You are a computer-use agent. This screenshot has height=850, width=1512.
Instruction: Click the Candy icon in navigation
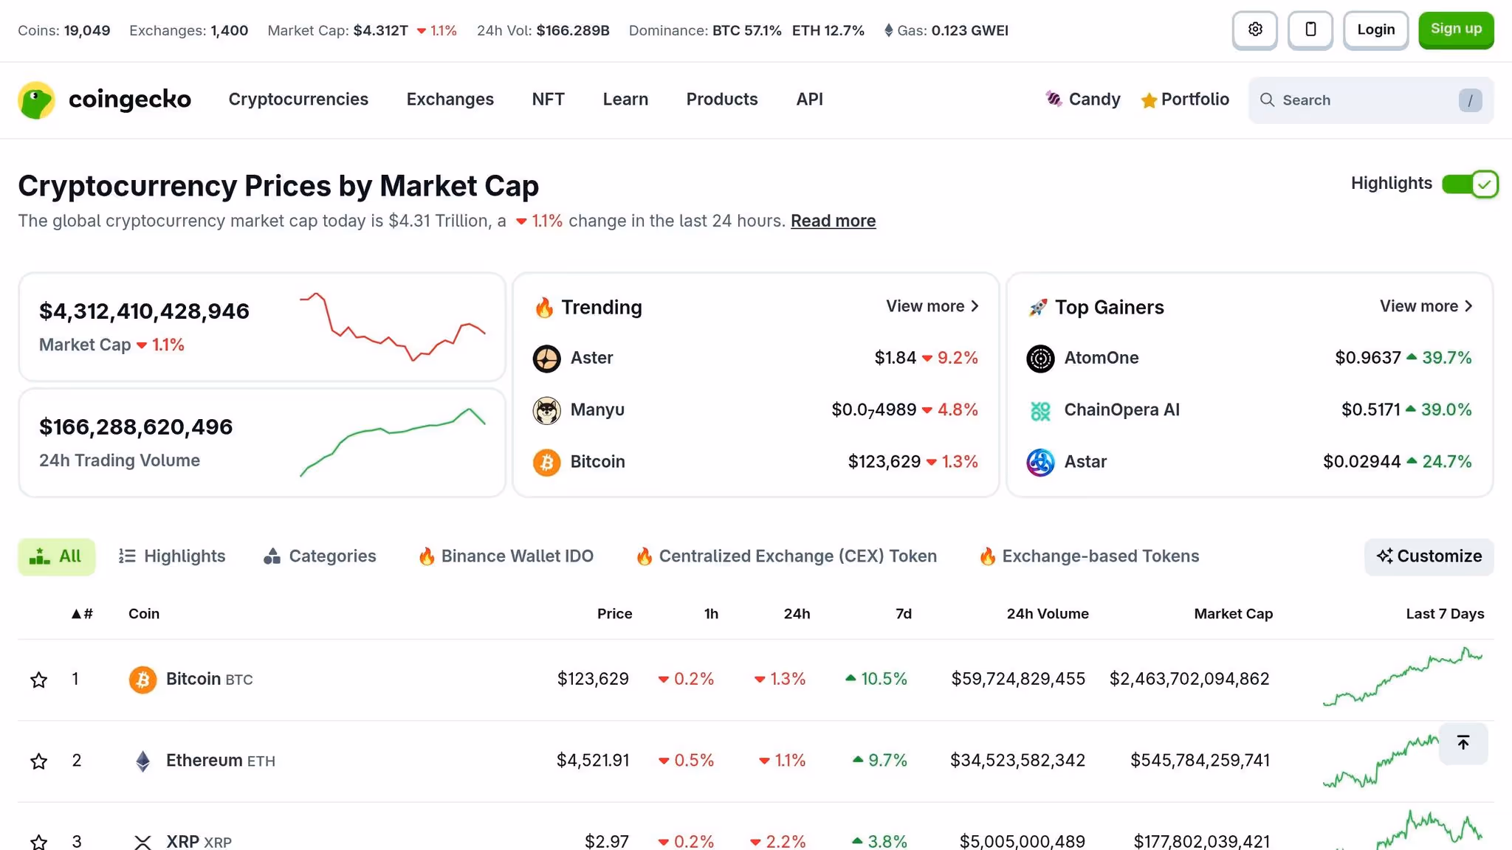pyautogui.click(x=1054, y=99)
